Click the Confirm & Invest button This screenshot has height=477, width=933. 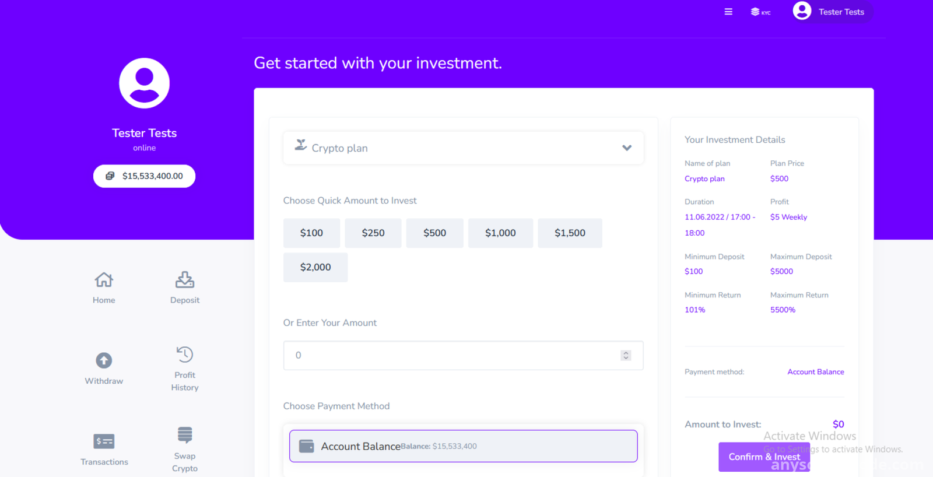click(764, 457)
